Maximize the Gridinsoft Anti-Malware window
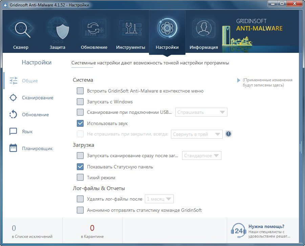 click(x=282, y=3)
